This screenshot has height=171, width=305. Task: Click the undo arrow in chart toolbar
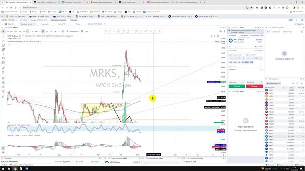pyautogui.click(x=87, y=31)
